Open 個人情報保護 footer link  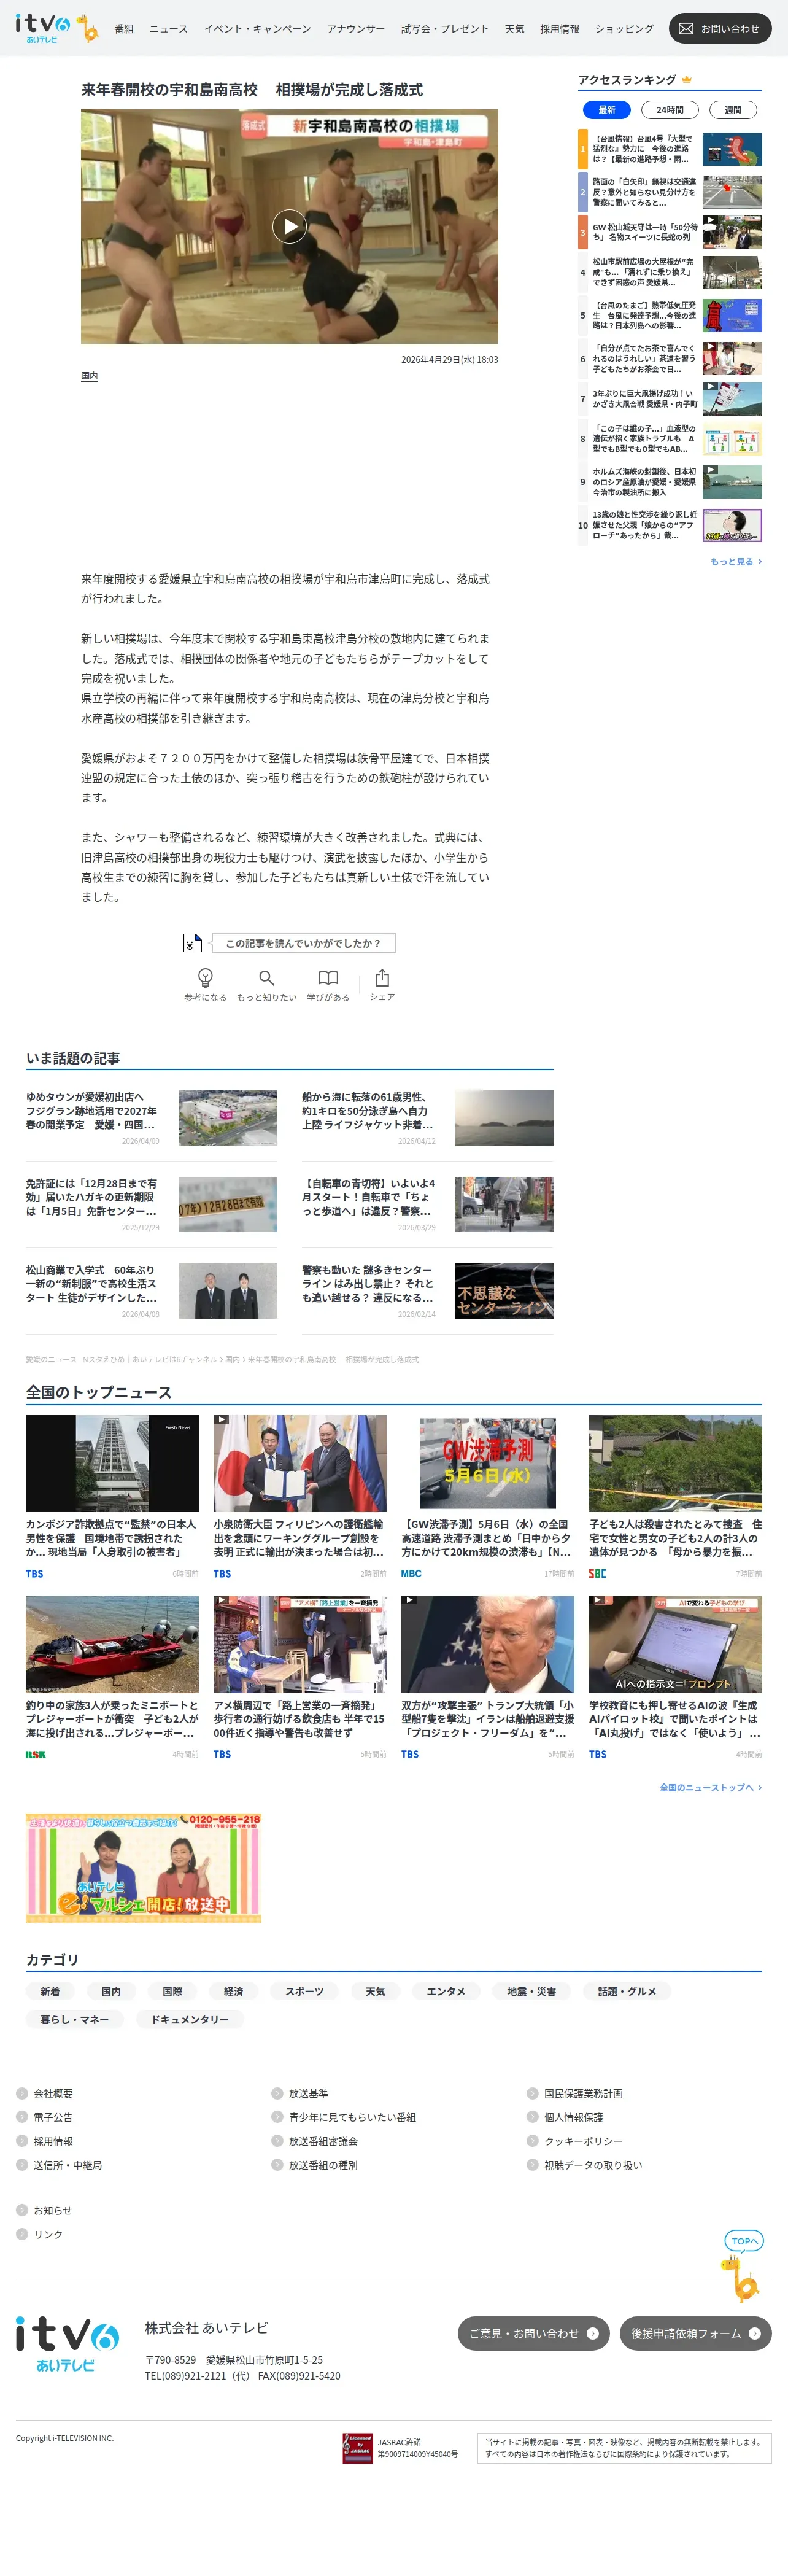click(573, 2117)
